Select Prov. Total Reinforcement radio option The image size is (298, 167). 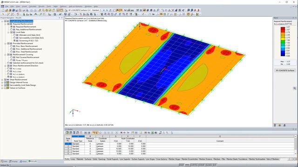[11, 51]
